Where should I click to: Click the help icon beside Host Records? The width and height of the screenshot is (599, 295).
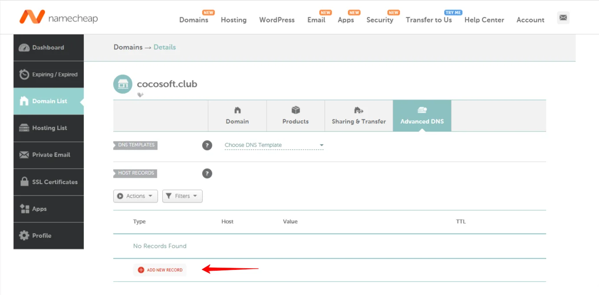pos(207,173)
